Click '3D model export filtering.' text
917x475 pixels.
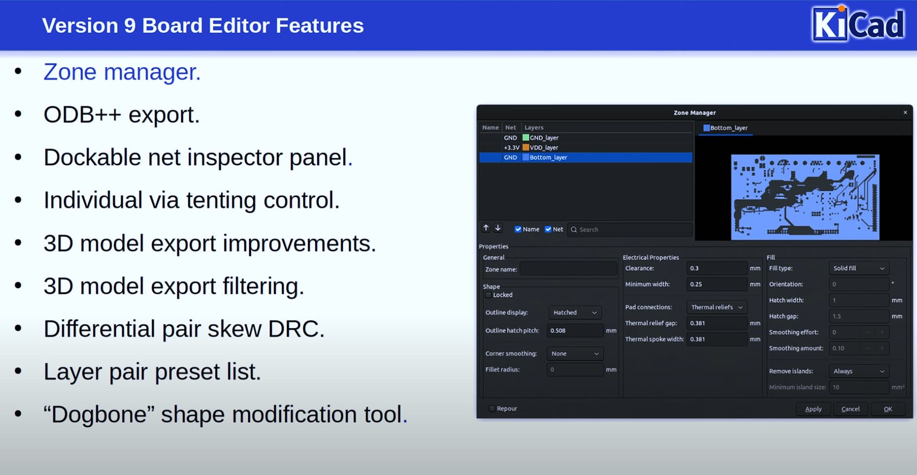point(174,286)
